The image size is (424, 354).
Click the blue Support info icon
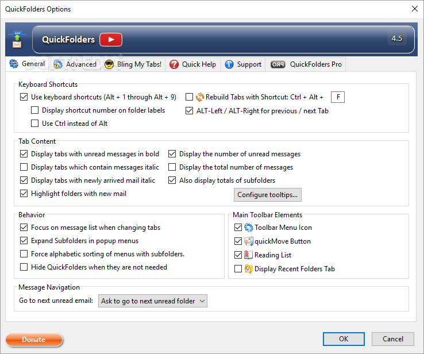pyautogui.click(x=229, y=64)
